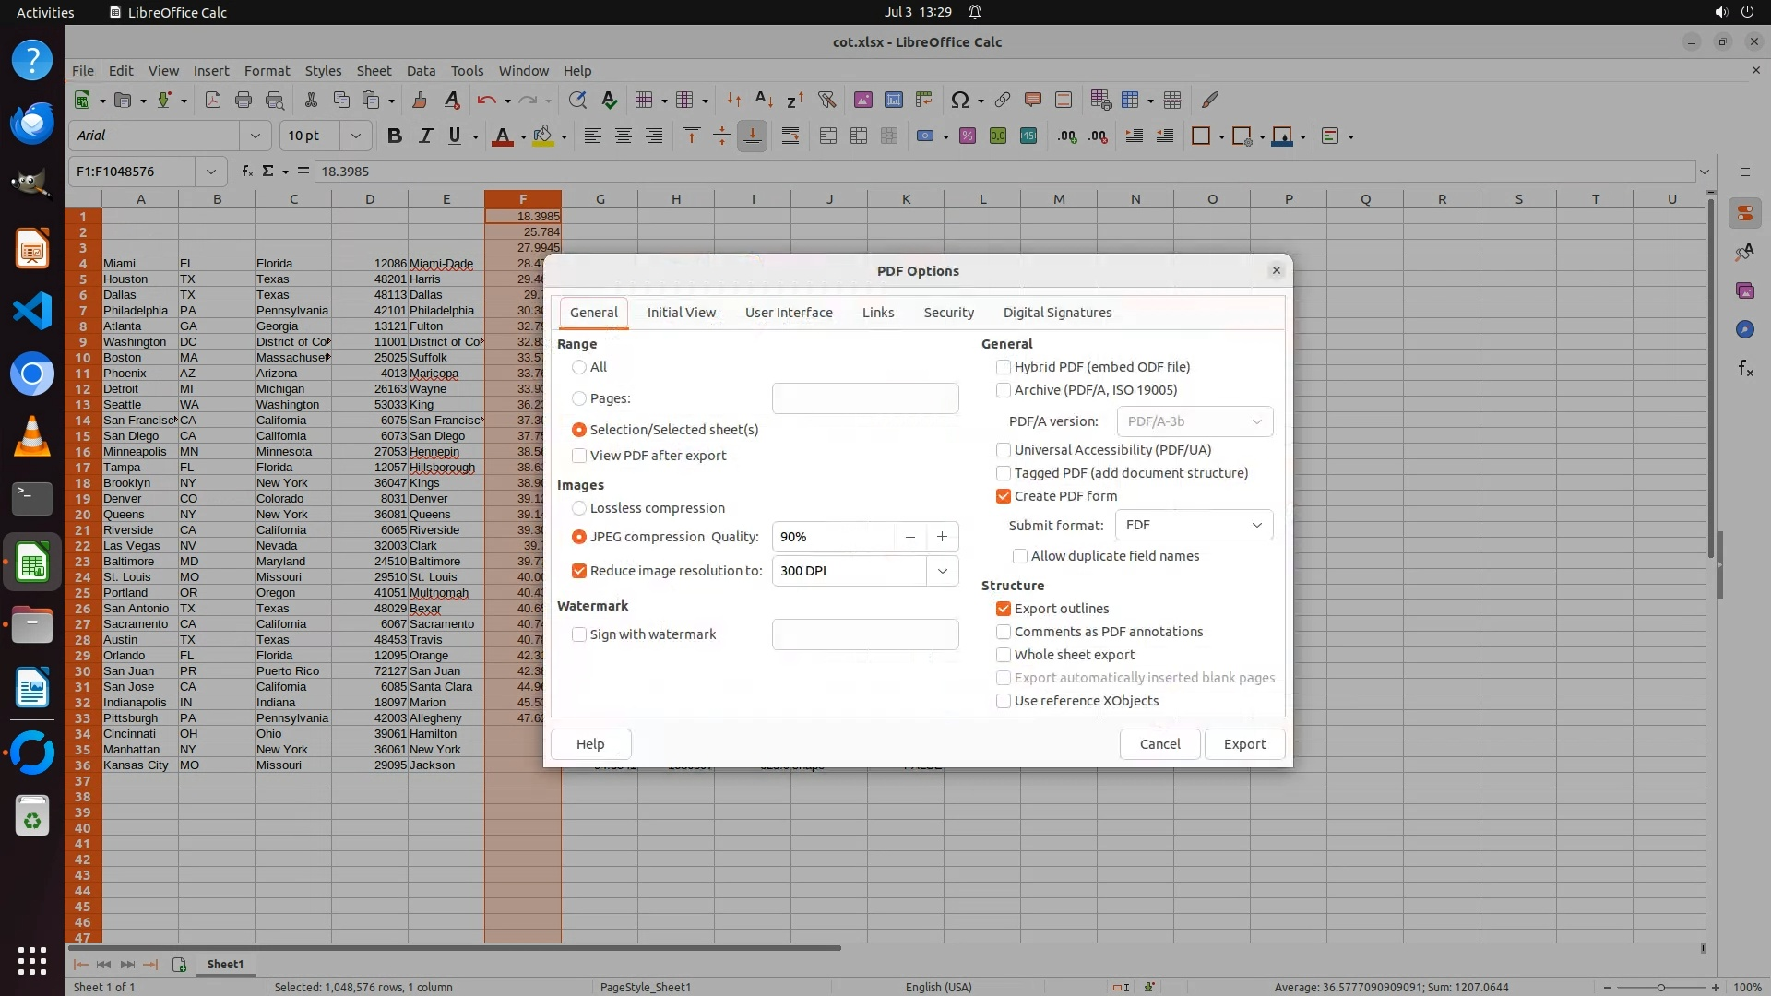Viewport: 1771px width, 996px height.
Task: Click the Insert Special Character omega icon
Action: 959,100
